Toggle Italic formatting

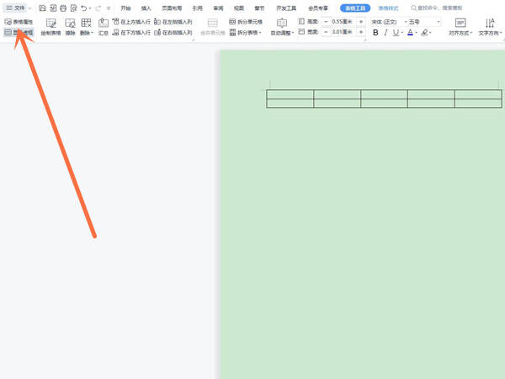pyautogui.click(x=385, y=33)
